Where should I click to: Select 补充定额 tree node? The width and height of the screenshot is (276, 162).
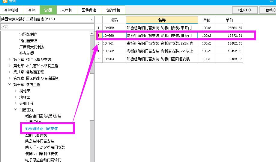coord(26,53)
